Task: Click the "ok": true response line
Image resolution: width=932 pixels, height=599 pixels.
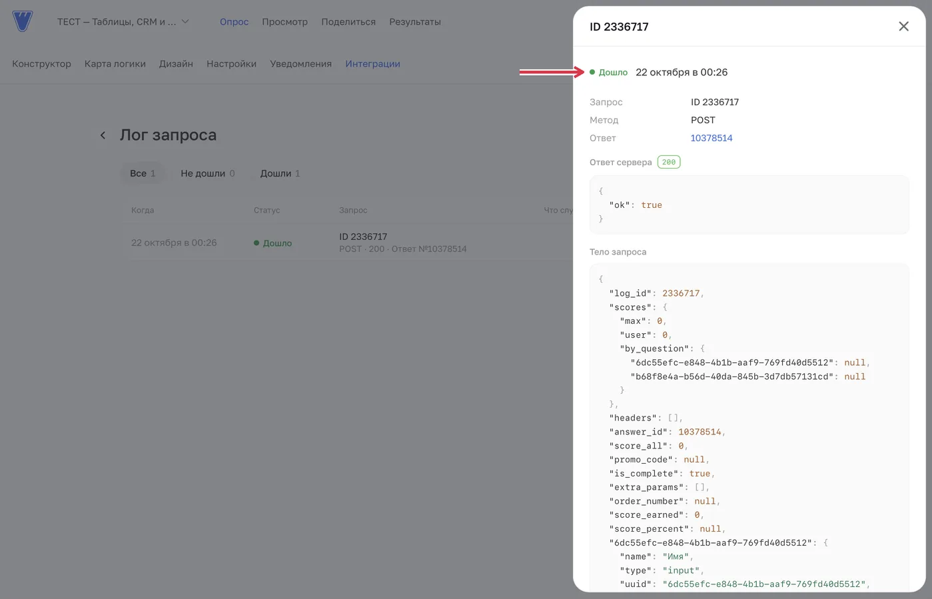Action: (x=636, y=205)
